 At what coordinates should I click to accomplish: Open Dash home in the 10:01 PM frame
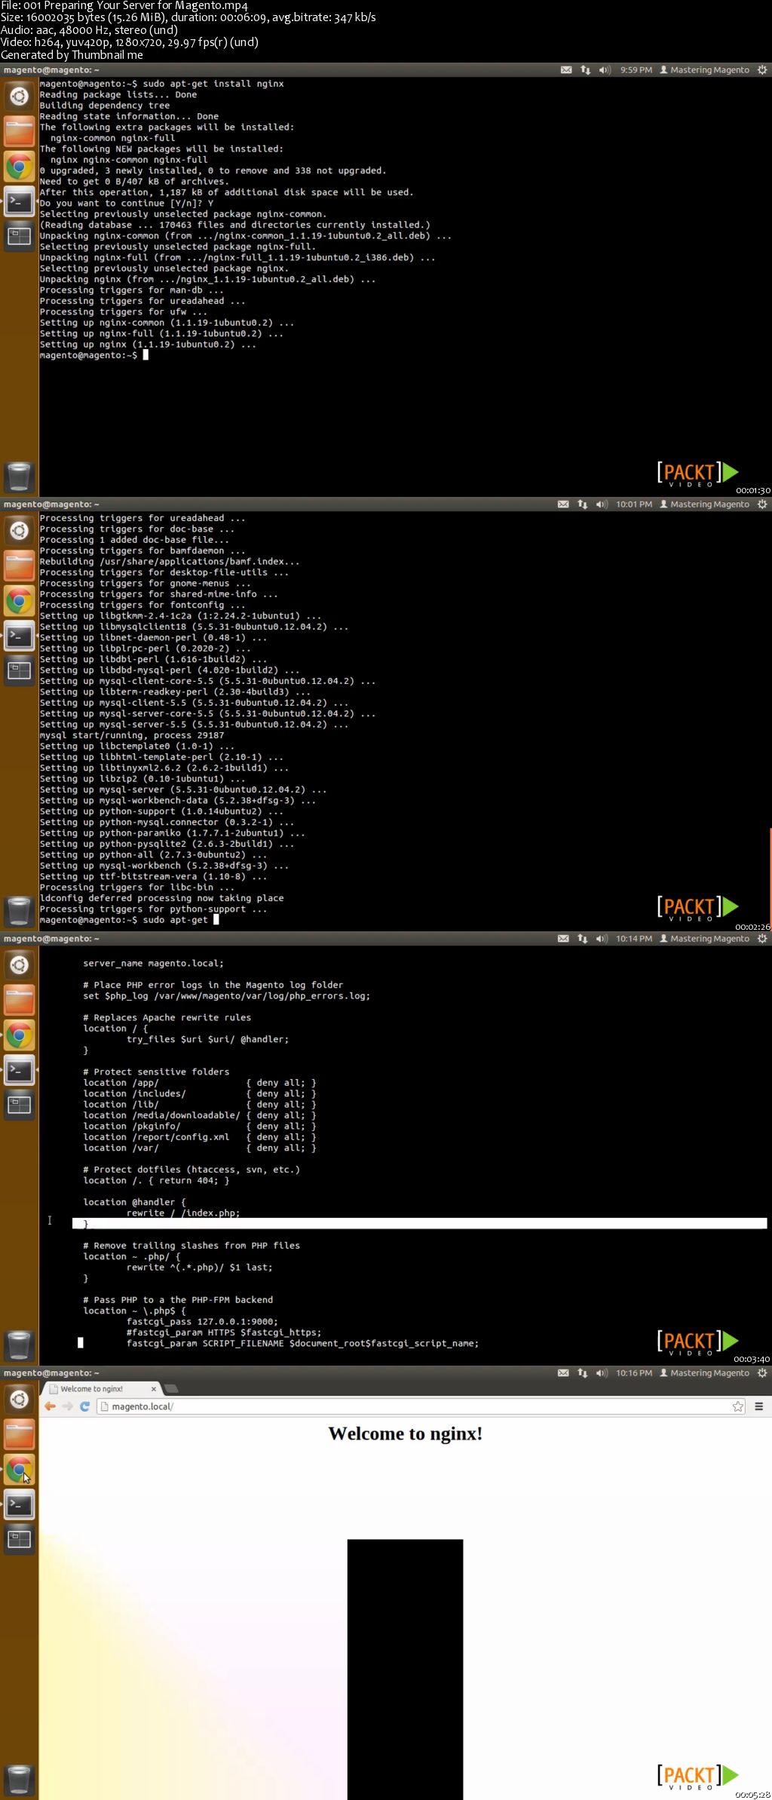point(19,530)
